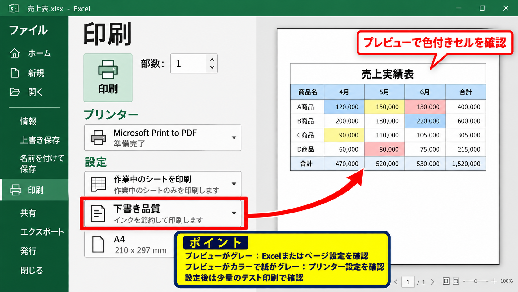Toggle show margins in preview
The image size is (518, 292).
[446, 281]
